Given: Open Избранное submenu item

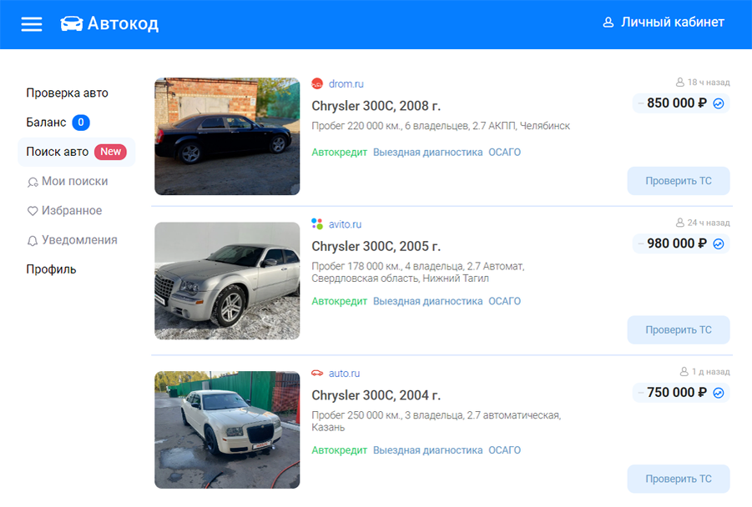Looking at the screenshot, I should [x=72, y=210].
